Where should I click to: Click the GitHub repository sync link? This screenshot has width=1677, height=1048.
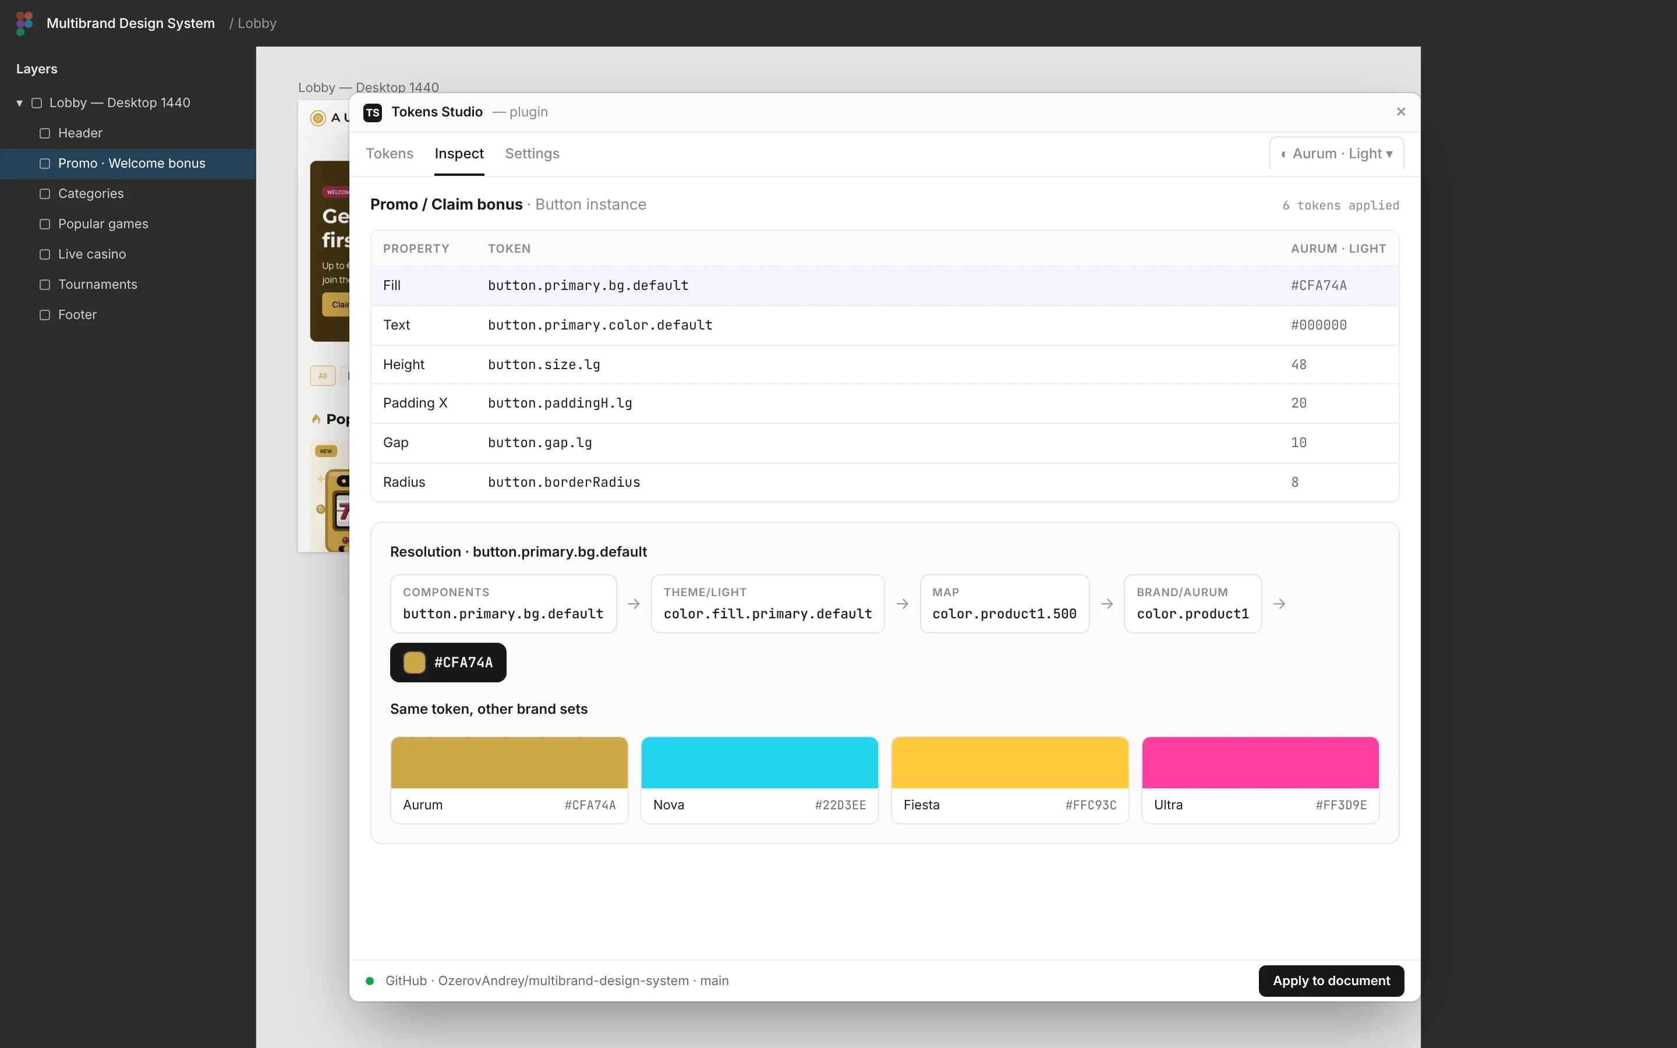(557, 981)
